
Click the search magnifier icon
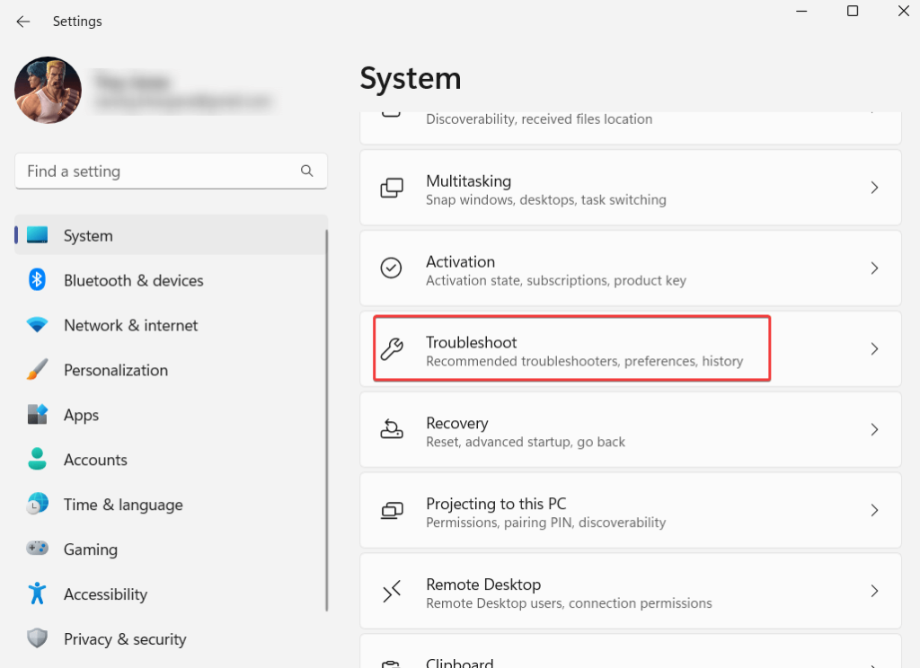click(x=307, y=171)
